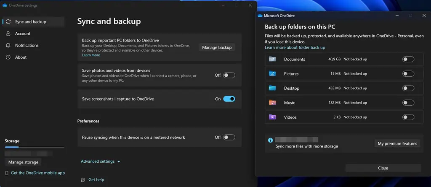The image size is (431, 187).
Task: Enable Save photos and videos from devices
Action: point(229,75)
